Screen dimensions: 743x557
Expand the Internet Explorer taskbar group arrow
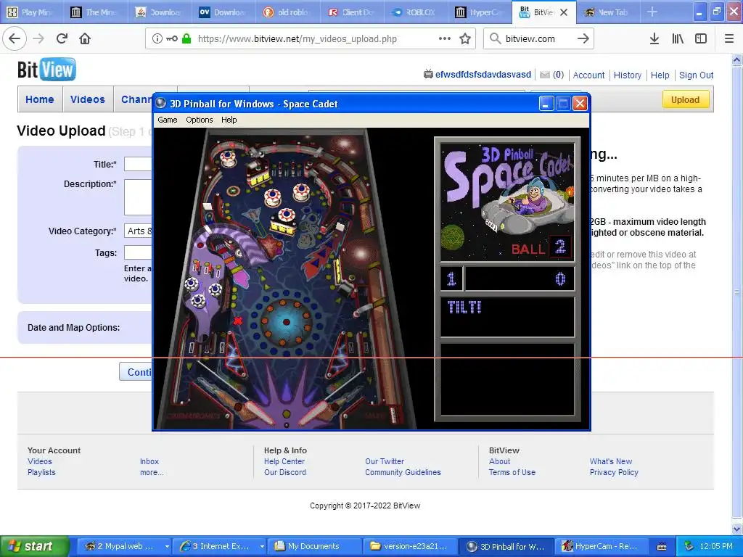[261, 547]
